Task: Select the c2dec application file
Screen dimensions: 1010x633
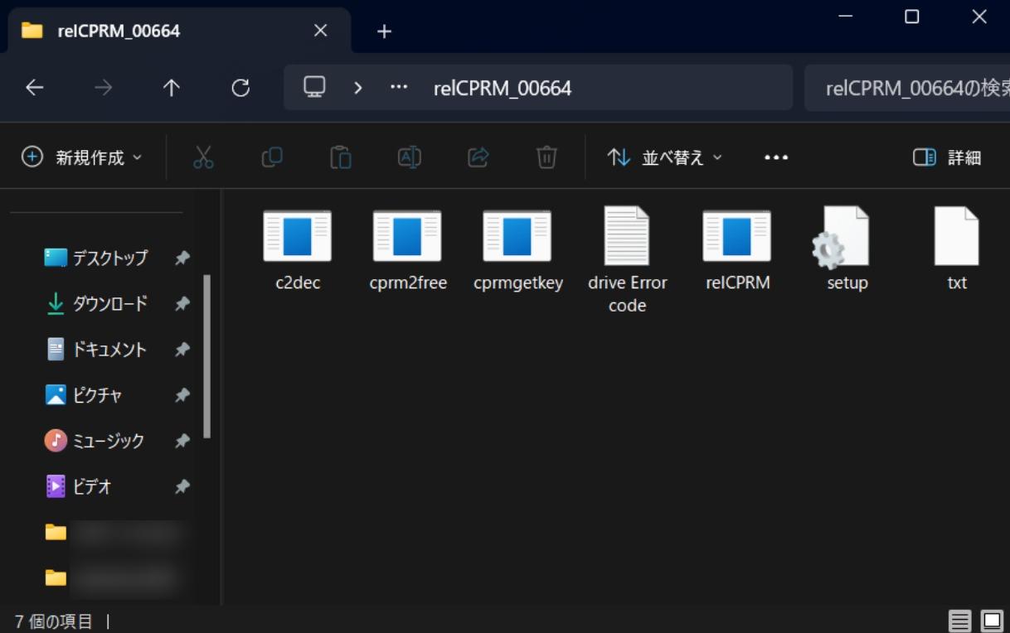Action: coord(298,249)
